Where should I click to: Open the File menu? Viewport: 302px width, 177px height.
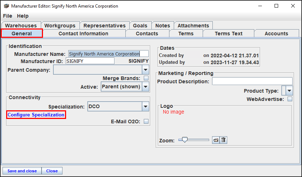pyautogui.click(x=8, y=16)
